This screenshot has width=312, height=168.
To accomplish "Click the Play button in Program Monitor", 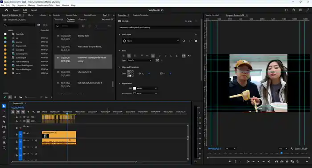I will tap(258, 161).
